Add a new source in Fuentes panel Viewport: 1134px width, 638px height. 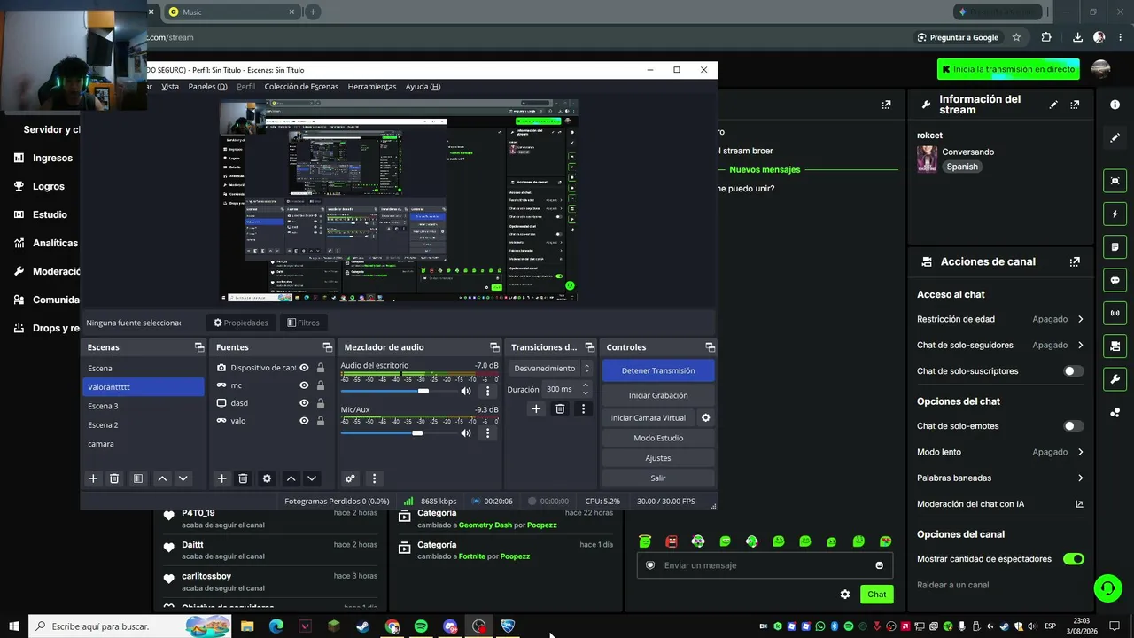point(222,478)
